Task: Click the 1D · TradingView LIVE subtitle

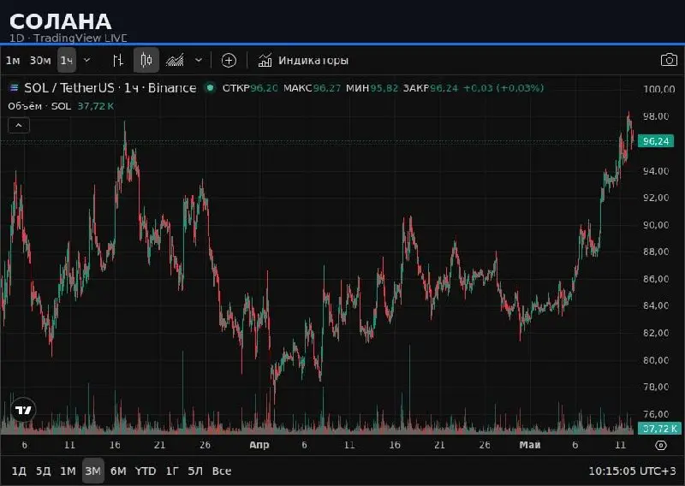Action: (x=68, y=38)
